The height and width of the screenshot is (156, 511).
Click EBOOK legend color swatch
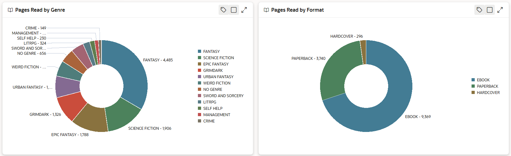point(473,80)
